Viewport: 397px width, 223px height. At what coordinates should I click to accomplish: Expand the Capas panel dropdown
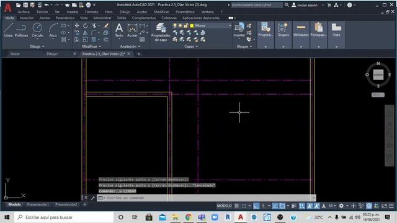191,46
